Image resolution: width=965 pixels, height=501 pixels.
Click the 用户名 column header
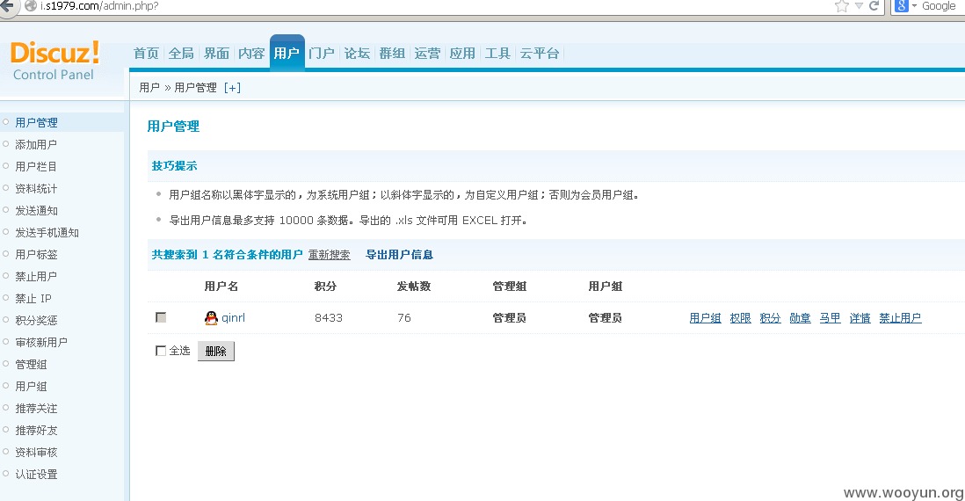(x=221, y=287)
